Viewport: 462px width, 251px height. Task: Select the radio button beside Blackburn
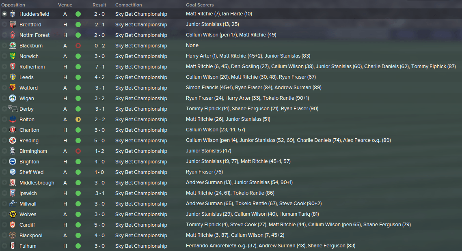[4, 45]
